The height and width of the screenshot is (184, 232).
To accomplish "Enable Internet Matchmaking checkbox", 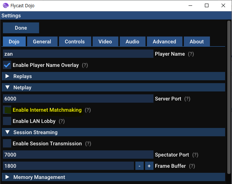I will [7, 110].
